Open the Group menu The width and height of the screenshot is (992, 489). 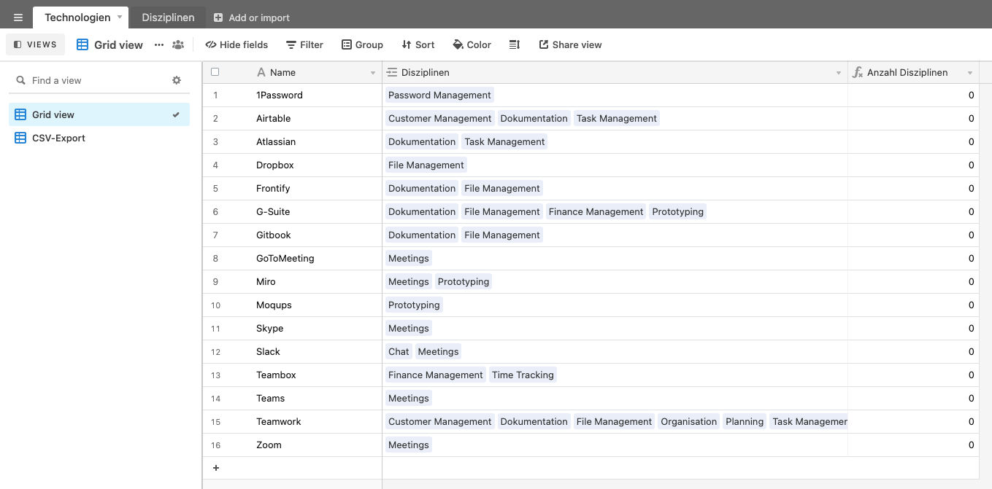[x=362, y=44]
